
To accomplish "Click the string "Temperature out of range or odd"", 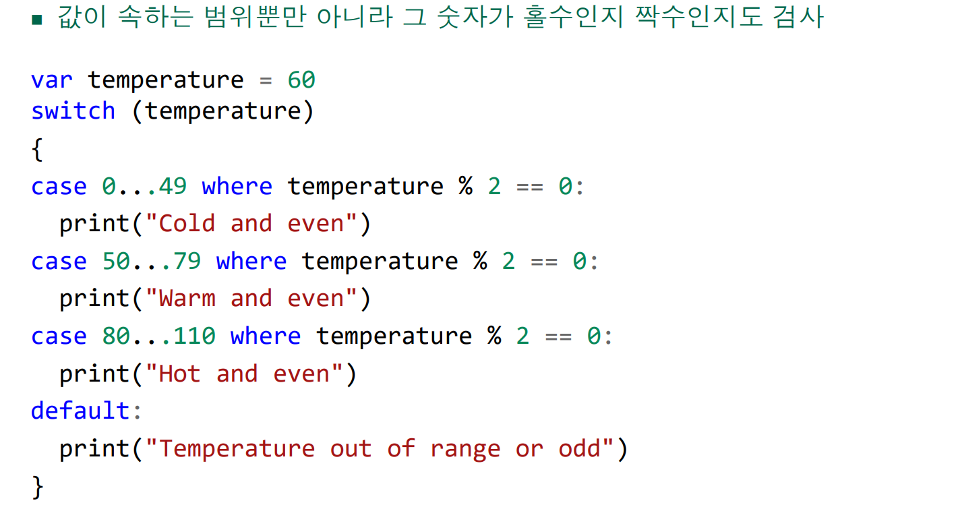I will coord(380,448).
